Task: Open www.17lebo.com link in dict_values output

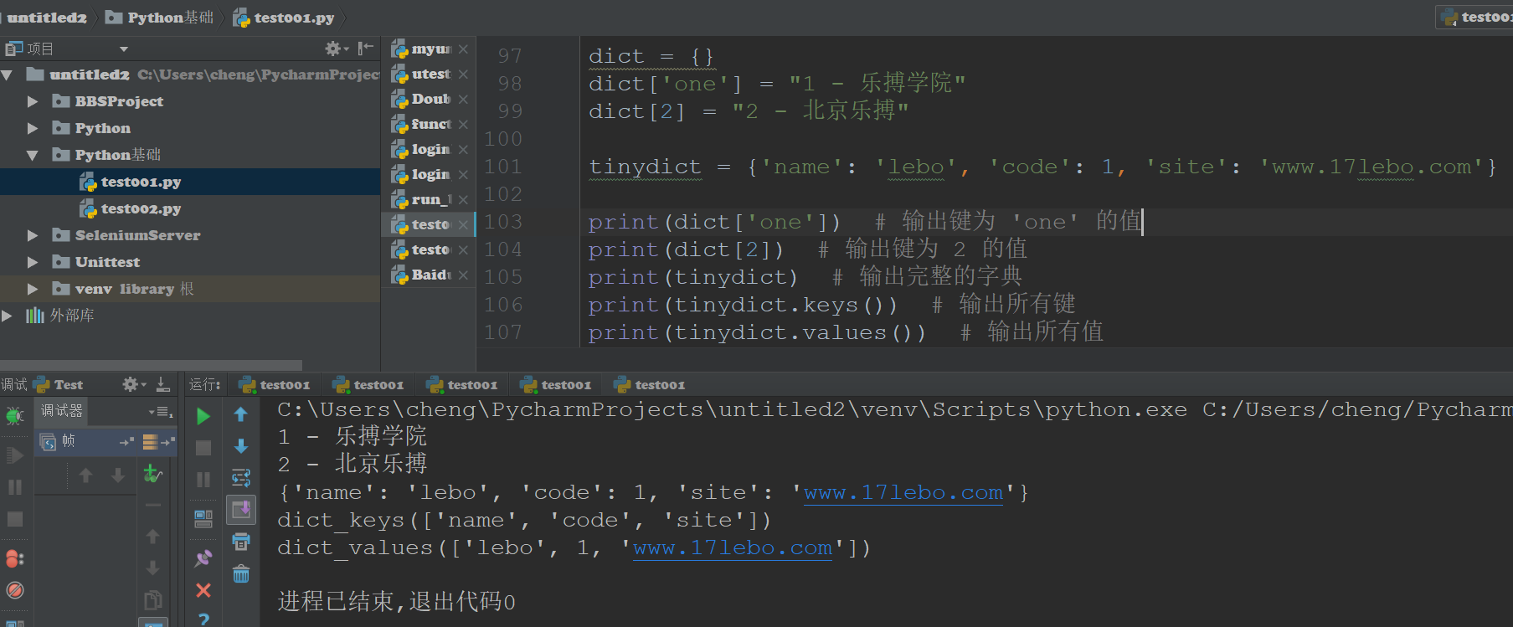Action: click(732, 547)
